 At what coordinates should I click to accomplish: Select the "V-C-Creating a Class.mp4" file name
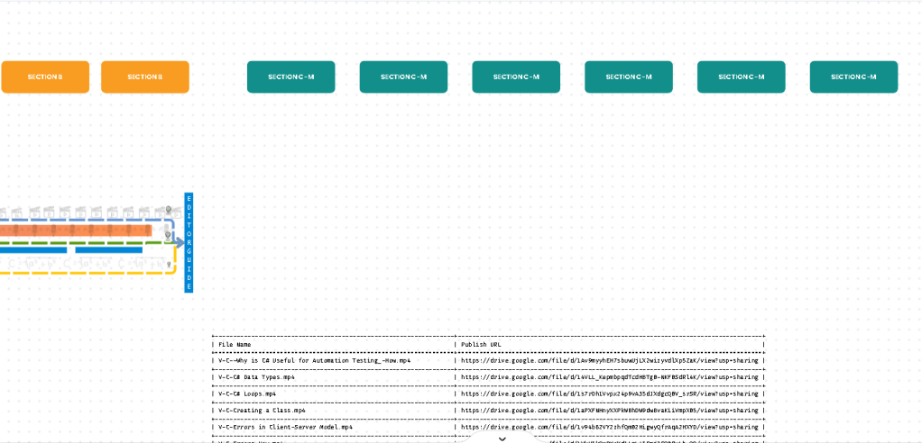[x=262, y=411]
